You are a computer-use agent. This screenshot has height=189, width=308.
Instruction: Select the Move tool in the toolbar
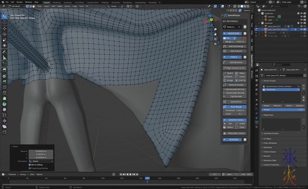(x=4, y=28)
